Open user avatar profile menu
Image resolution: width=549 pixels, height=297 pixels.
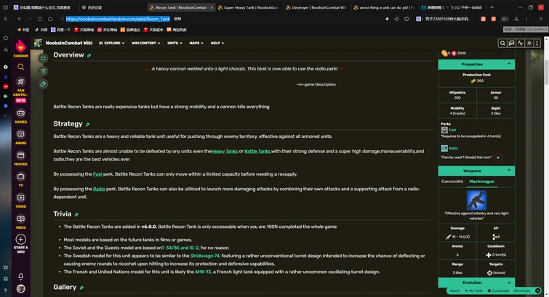(x=20, y=289)
